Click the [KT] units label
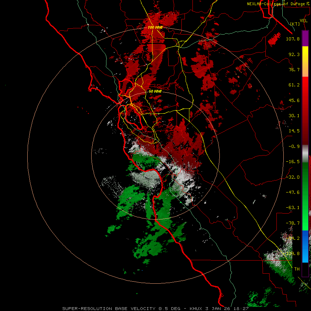 coord(295,24)
